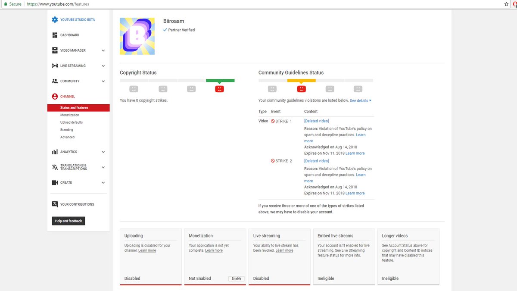
Task: Expand the Community menu arrow
Action: [103, 81]
